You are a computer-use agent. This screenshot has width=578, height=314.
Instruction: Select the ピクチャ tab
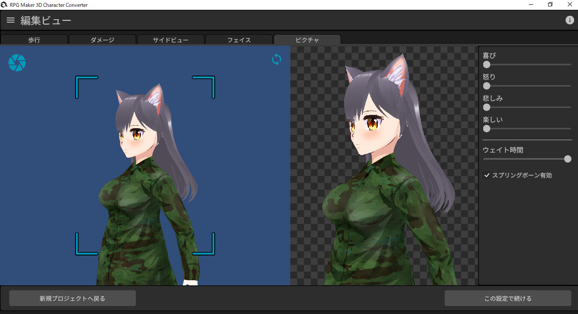click(x=307, y=39)
